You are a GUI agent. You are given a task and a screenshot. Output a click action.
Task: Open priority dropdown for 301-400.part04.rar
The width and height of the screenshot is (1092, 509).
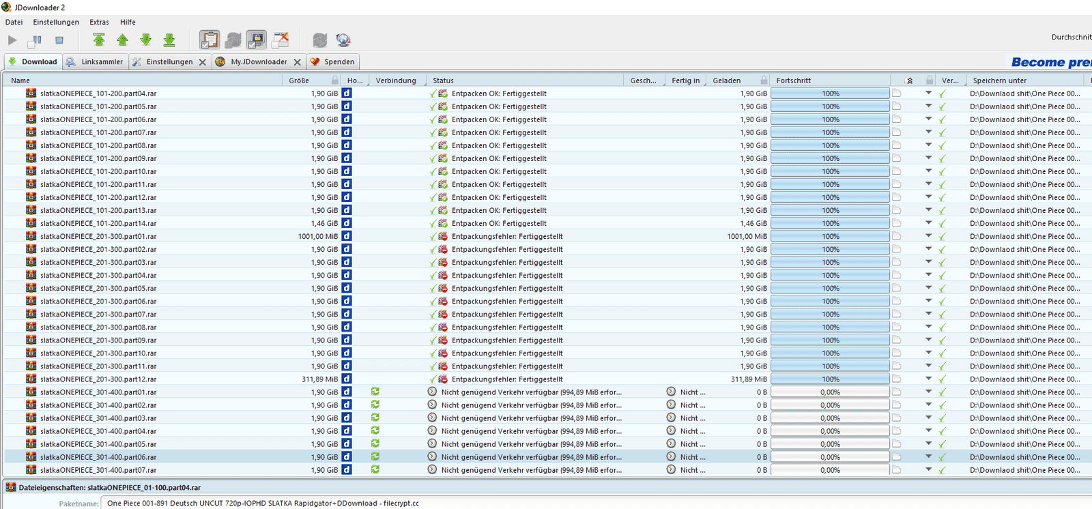(x=928, y=430)
